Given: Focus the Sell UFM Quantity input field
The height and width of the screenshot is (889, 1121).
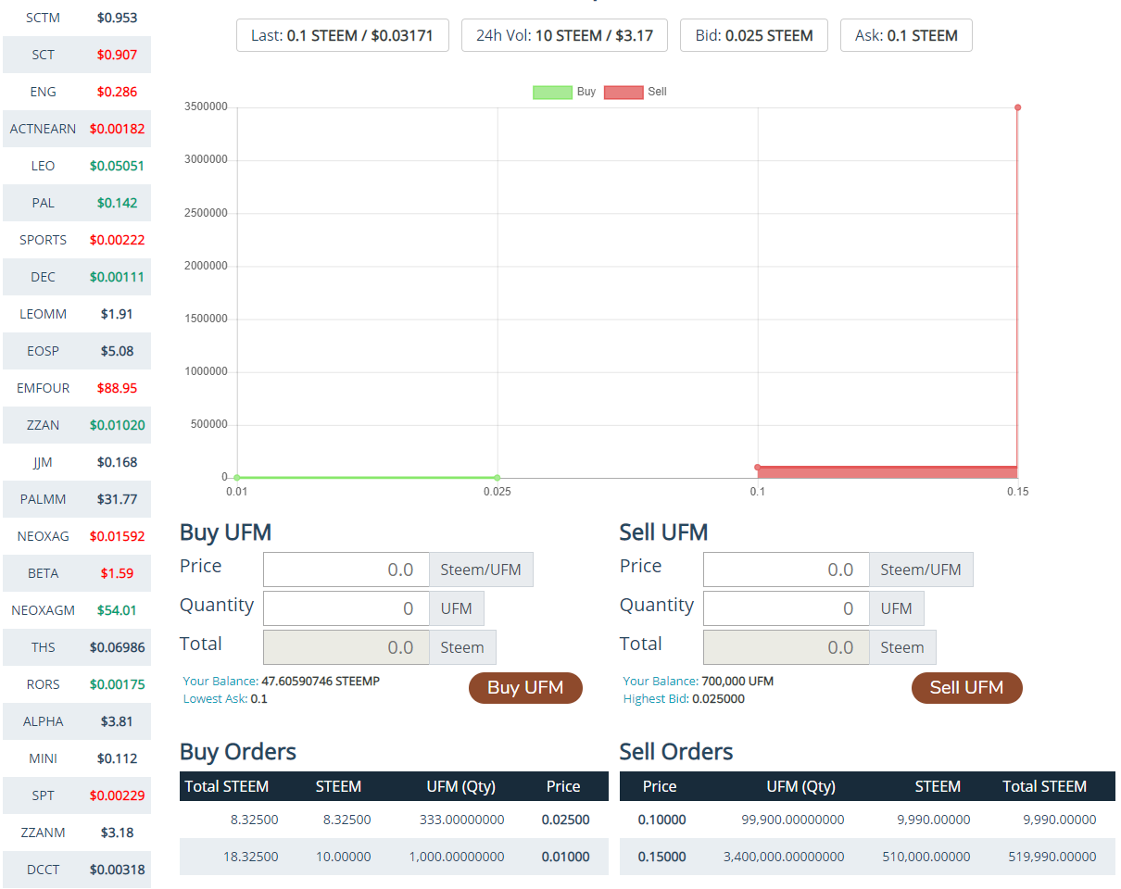Looking at the screenshot, I should click(x=787, y=608).
